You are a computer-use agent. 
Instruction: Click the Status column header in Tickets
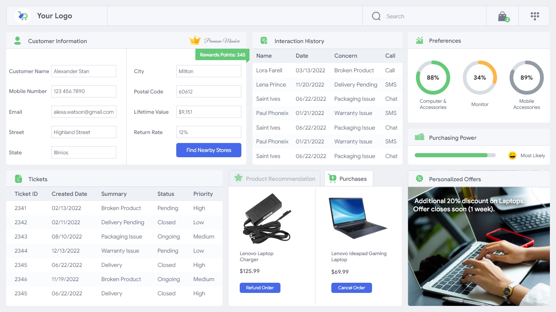(x=166, y=194)
